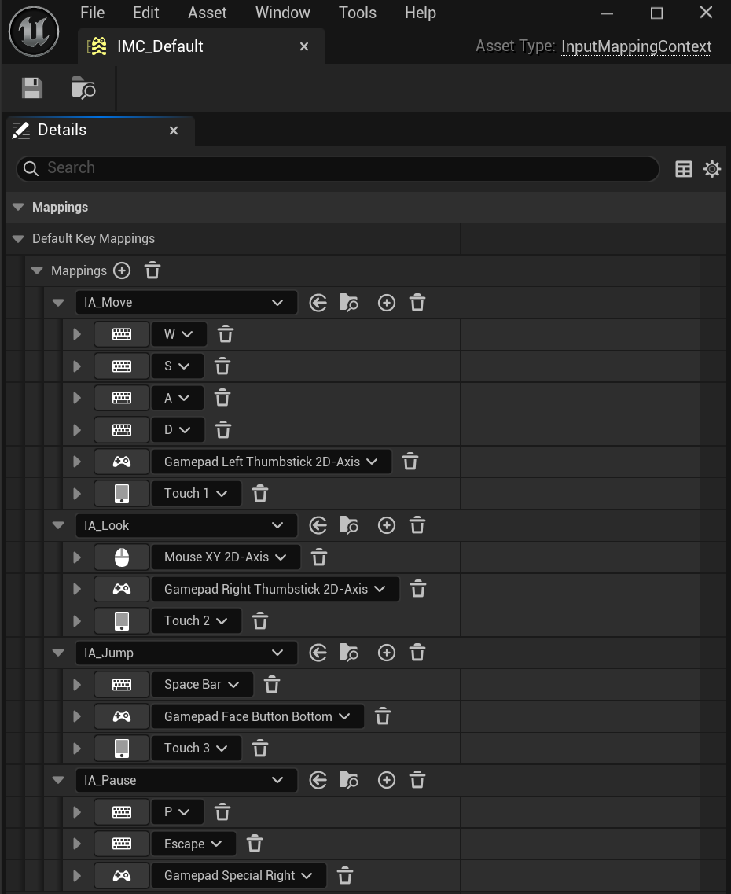
Task: Click keyboard key selector for Space Bar
Action: point(122,684)
